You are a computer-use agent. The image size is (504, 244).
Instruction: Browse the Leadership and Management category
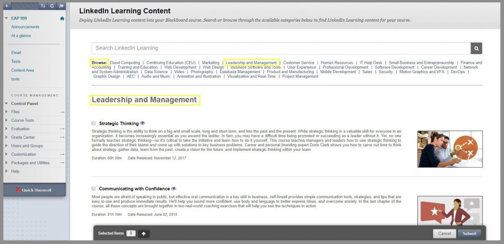[x=251, y=62]
